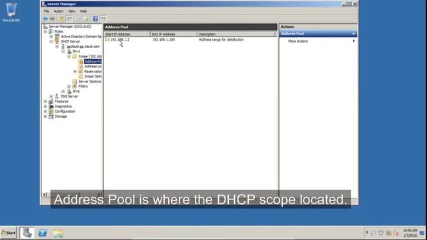427x240 pixels.
Task: Expand the Reservations node
Action: coord(75,71)
